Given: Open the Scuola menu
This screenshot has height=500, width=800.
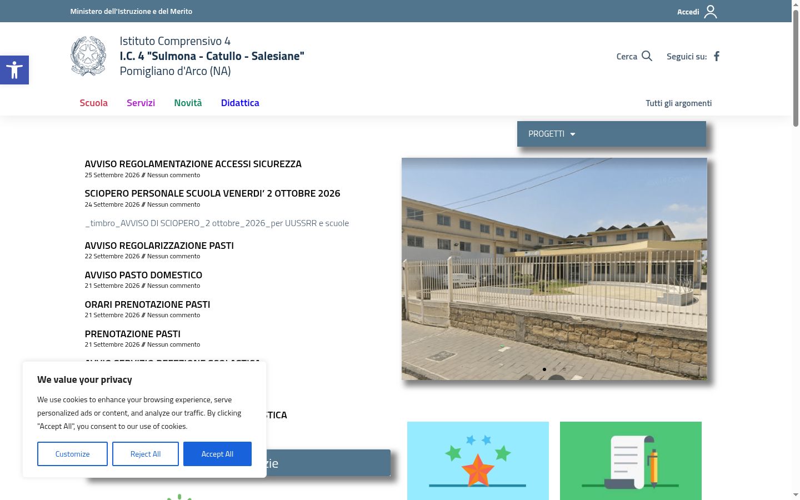Looking at the screenshot, I should (93, 103).
